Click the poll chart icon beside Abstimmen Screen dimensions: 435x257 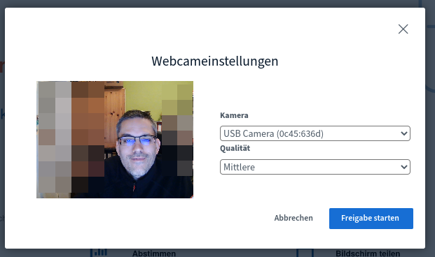(99, 253)
